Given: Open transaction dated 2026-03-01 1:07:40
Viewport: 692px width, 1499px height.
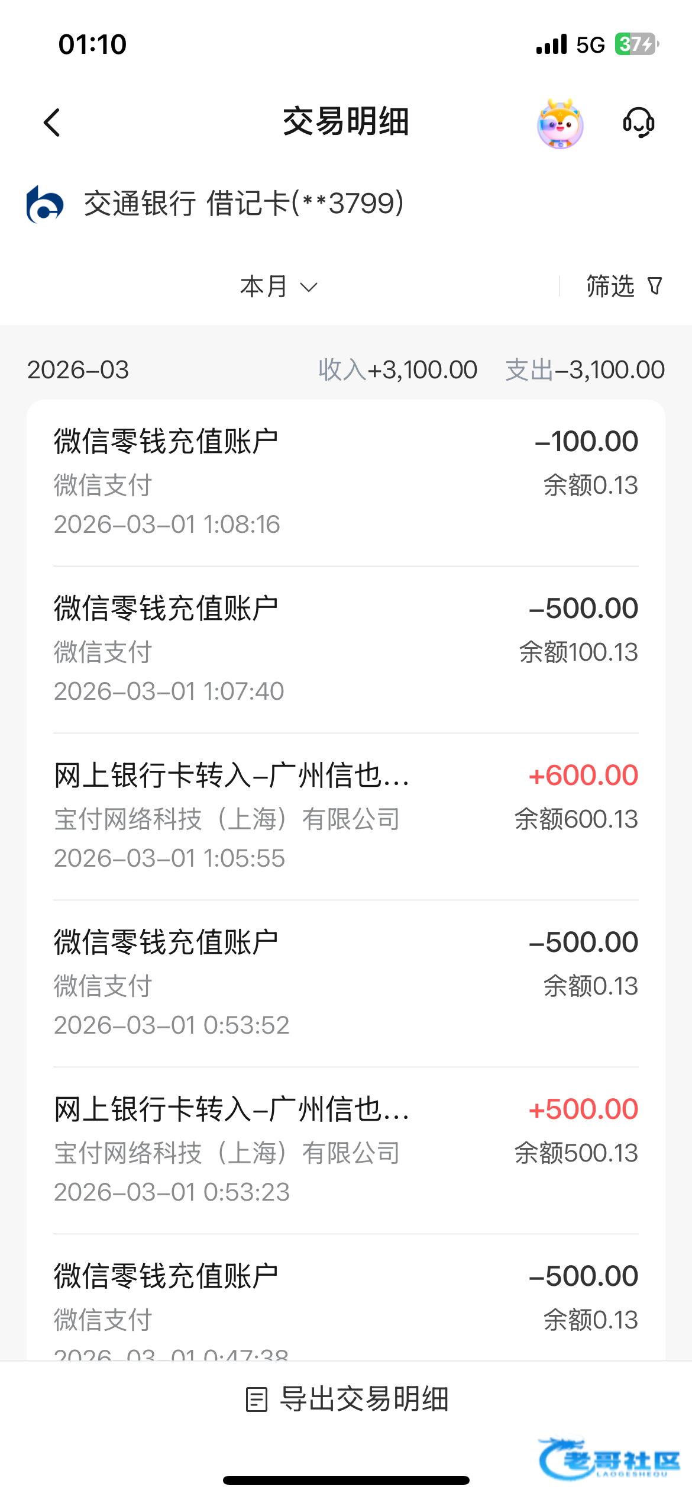Looking at the screenshot, I should (x=346, y=649).
